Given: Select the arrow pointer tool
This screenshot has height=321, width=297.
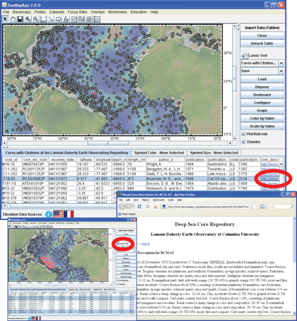Looking at the screenshot, I should [5, 19].
